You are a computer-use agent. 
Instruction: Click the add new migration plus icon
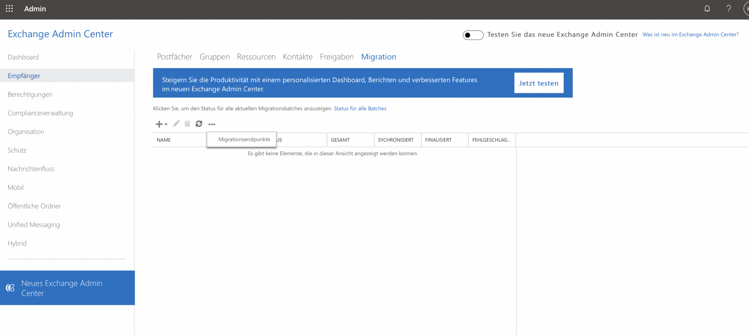point(160,124)
